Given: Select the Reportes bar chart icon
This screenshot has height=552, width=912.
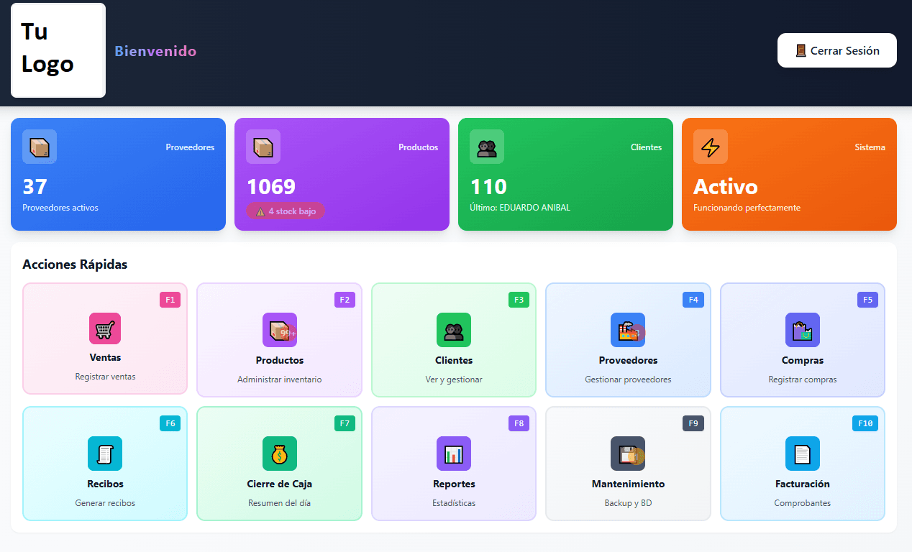Looking at the screenshot, I should tap(454, 454).
